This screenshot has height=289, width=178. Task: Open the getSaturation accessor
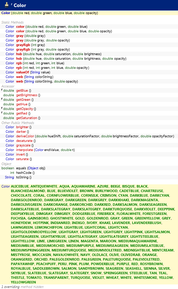tap(27, 118)
